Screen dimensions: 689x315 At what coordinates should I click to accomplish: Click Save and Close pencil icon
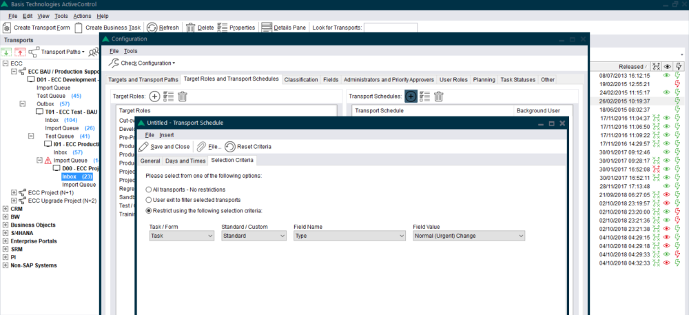143,146
